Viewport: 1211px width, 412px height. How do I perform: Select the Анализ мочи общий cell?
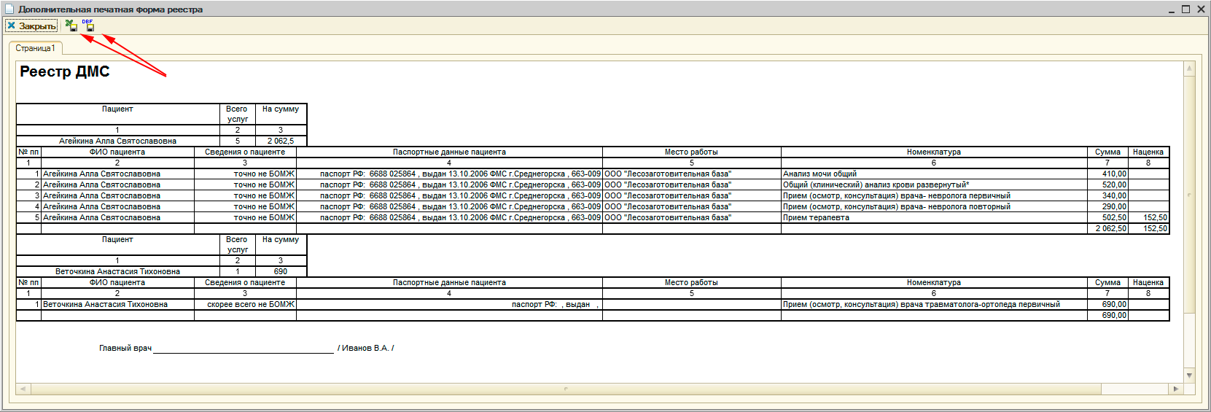click(819, 174)
